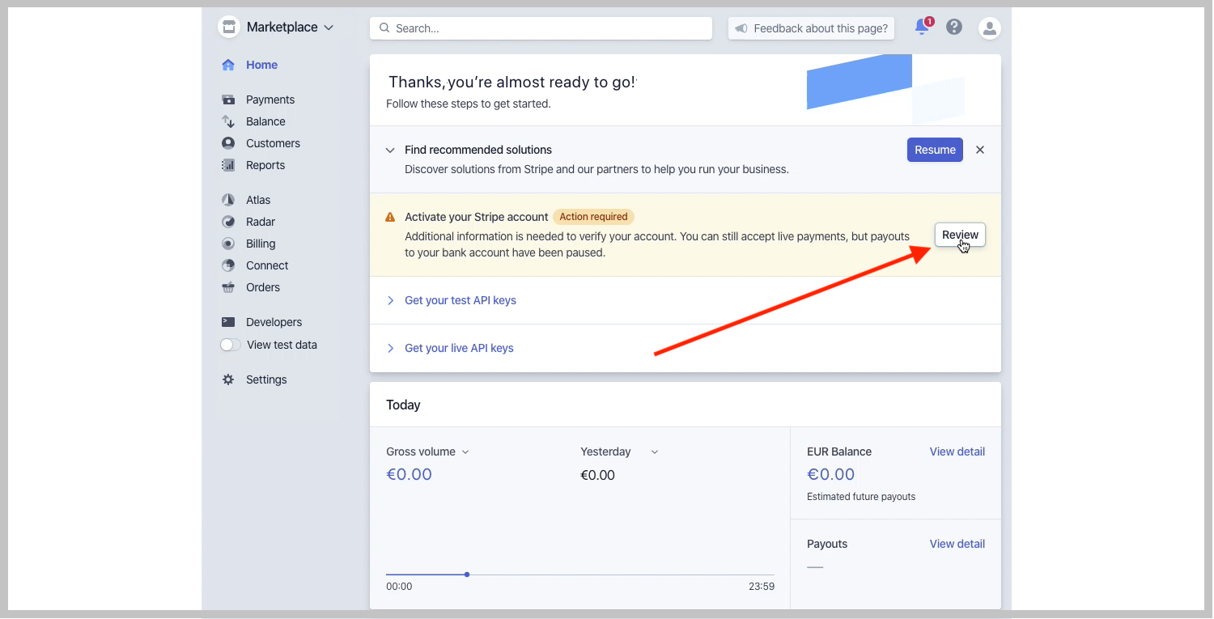Click the magnifier icon in search bar
The image size is (1214, 619).
384,28
